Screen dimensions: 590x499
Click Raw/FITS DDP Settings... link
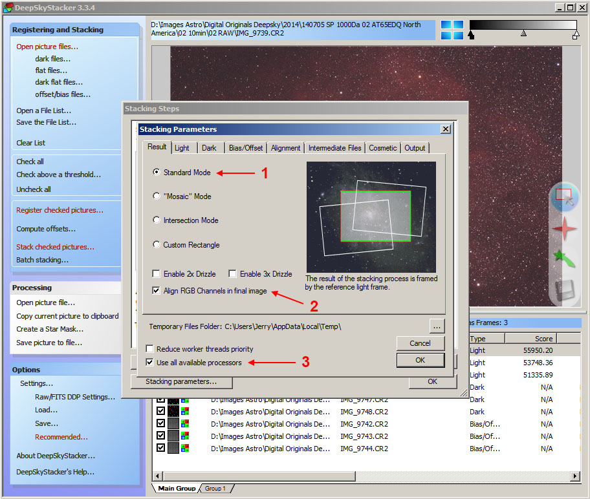tap(75, 397)
